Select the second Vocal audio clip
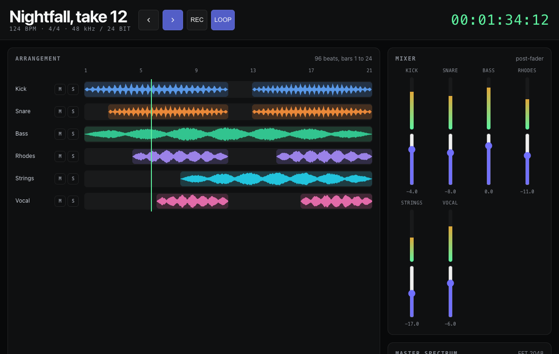The height and width of the screenshot is (354, 559). pos(336,201)
